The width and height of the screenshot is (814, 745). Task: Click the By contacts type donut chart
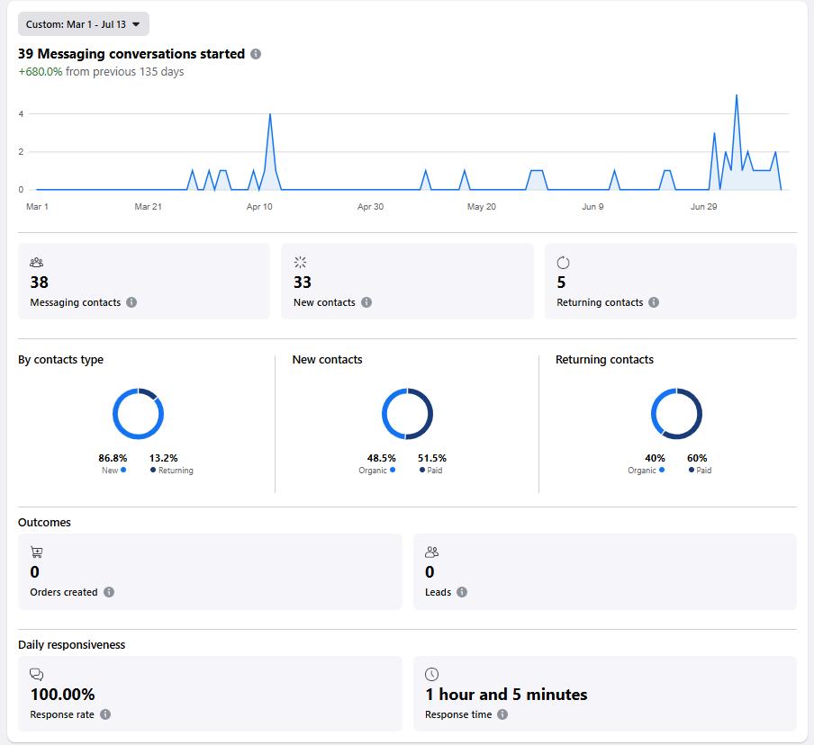pyautogui.click(x=138, y=414)
